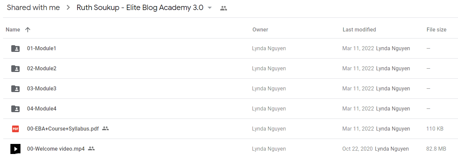
Task: Open the 02-Module2 shared folder icon
Action: [x=15, y=69]
